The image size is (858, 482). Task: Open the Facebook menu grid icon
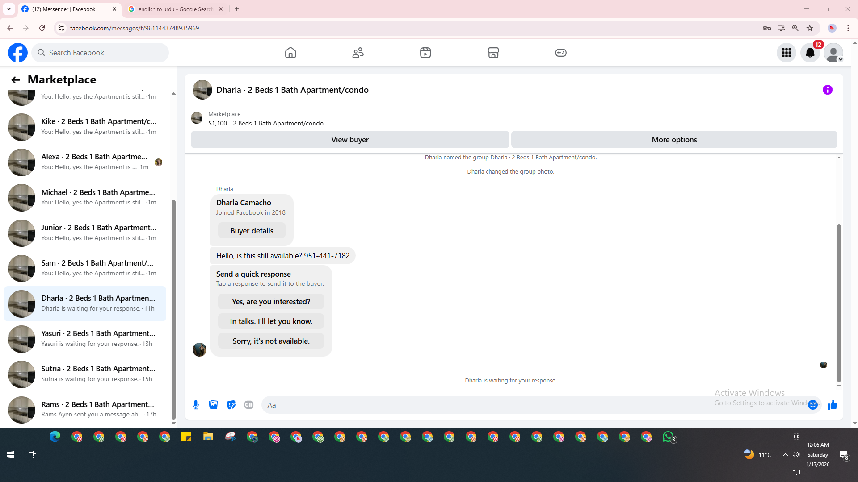[786, 53]
